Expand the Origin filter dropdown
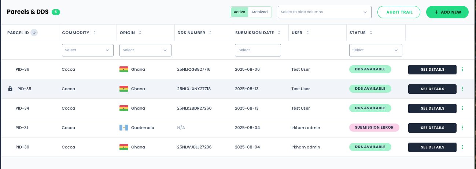Screen dimensions: 476x169 [145, 50]
